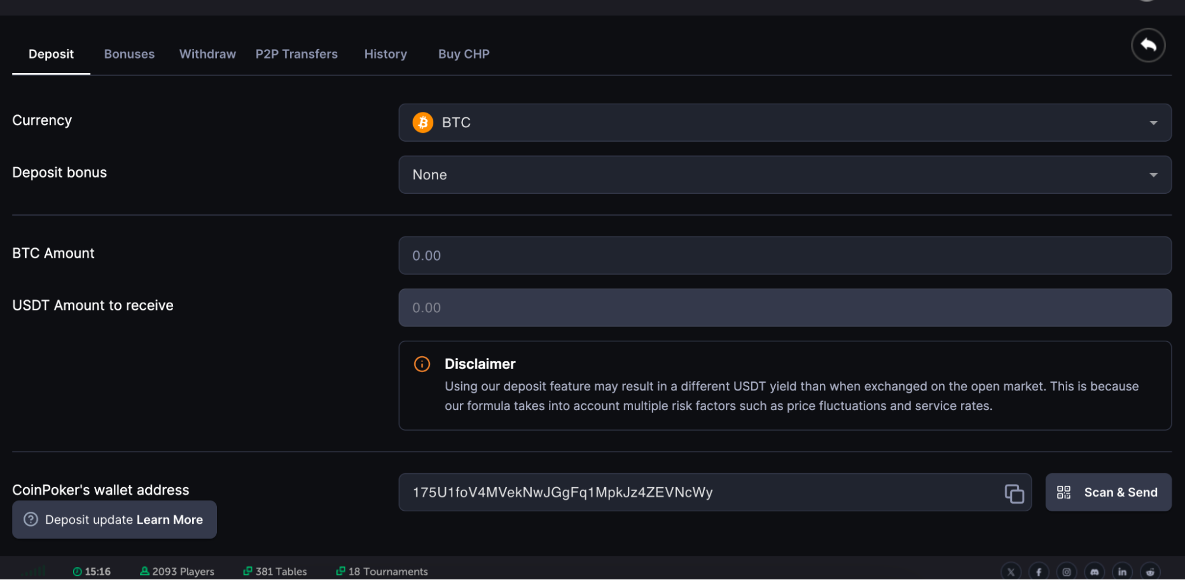The height and width of the screenshot is (580, 1185).
Task: Click the BTC Amount label
Action: 53,253
